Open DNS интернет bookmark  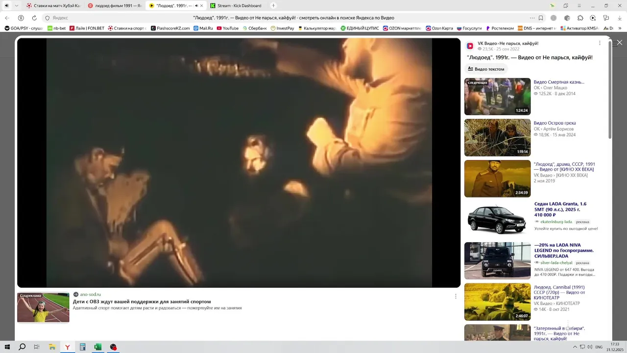click(536, 28)
